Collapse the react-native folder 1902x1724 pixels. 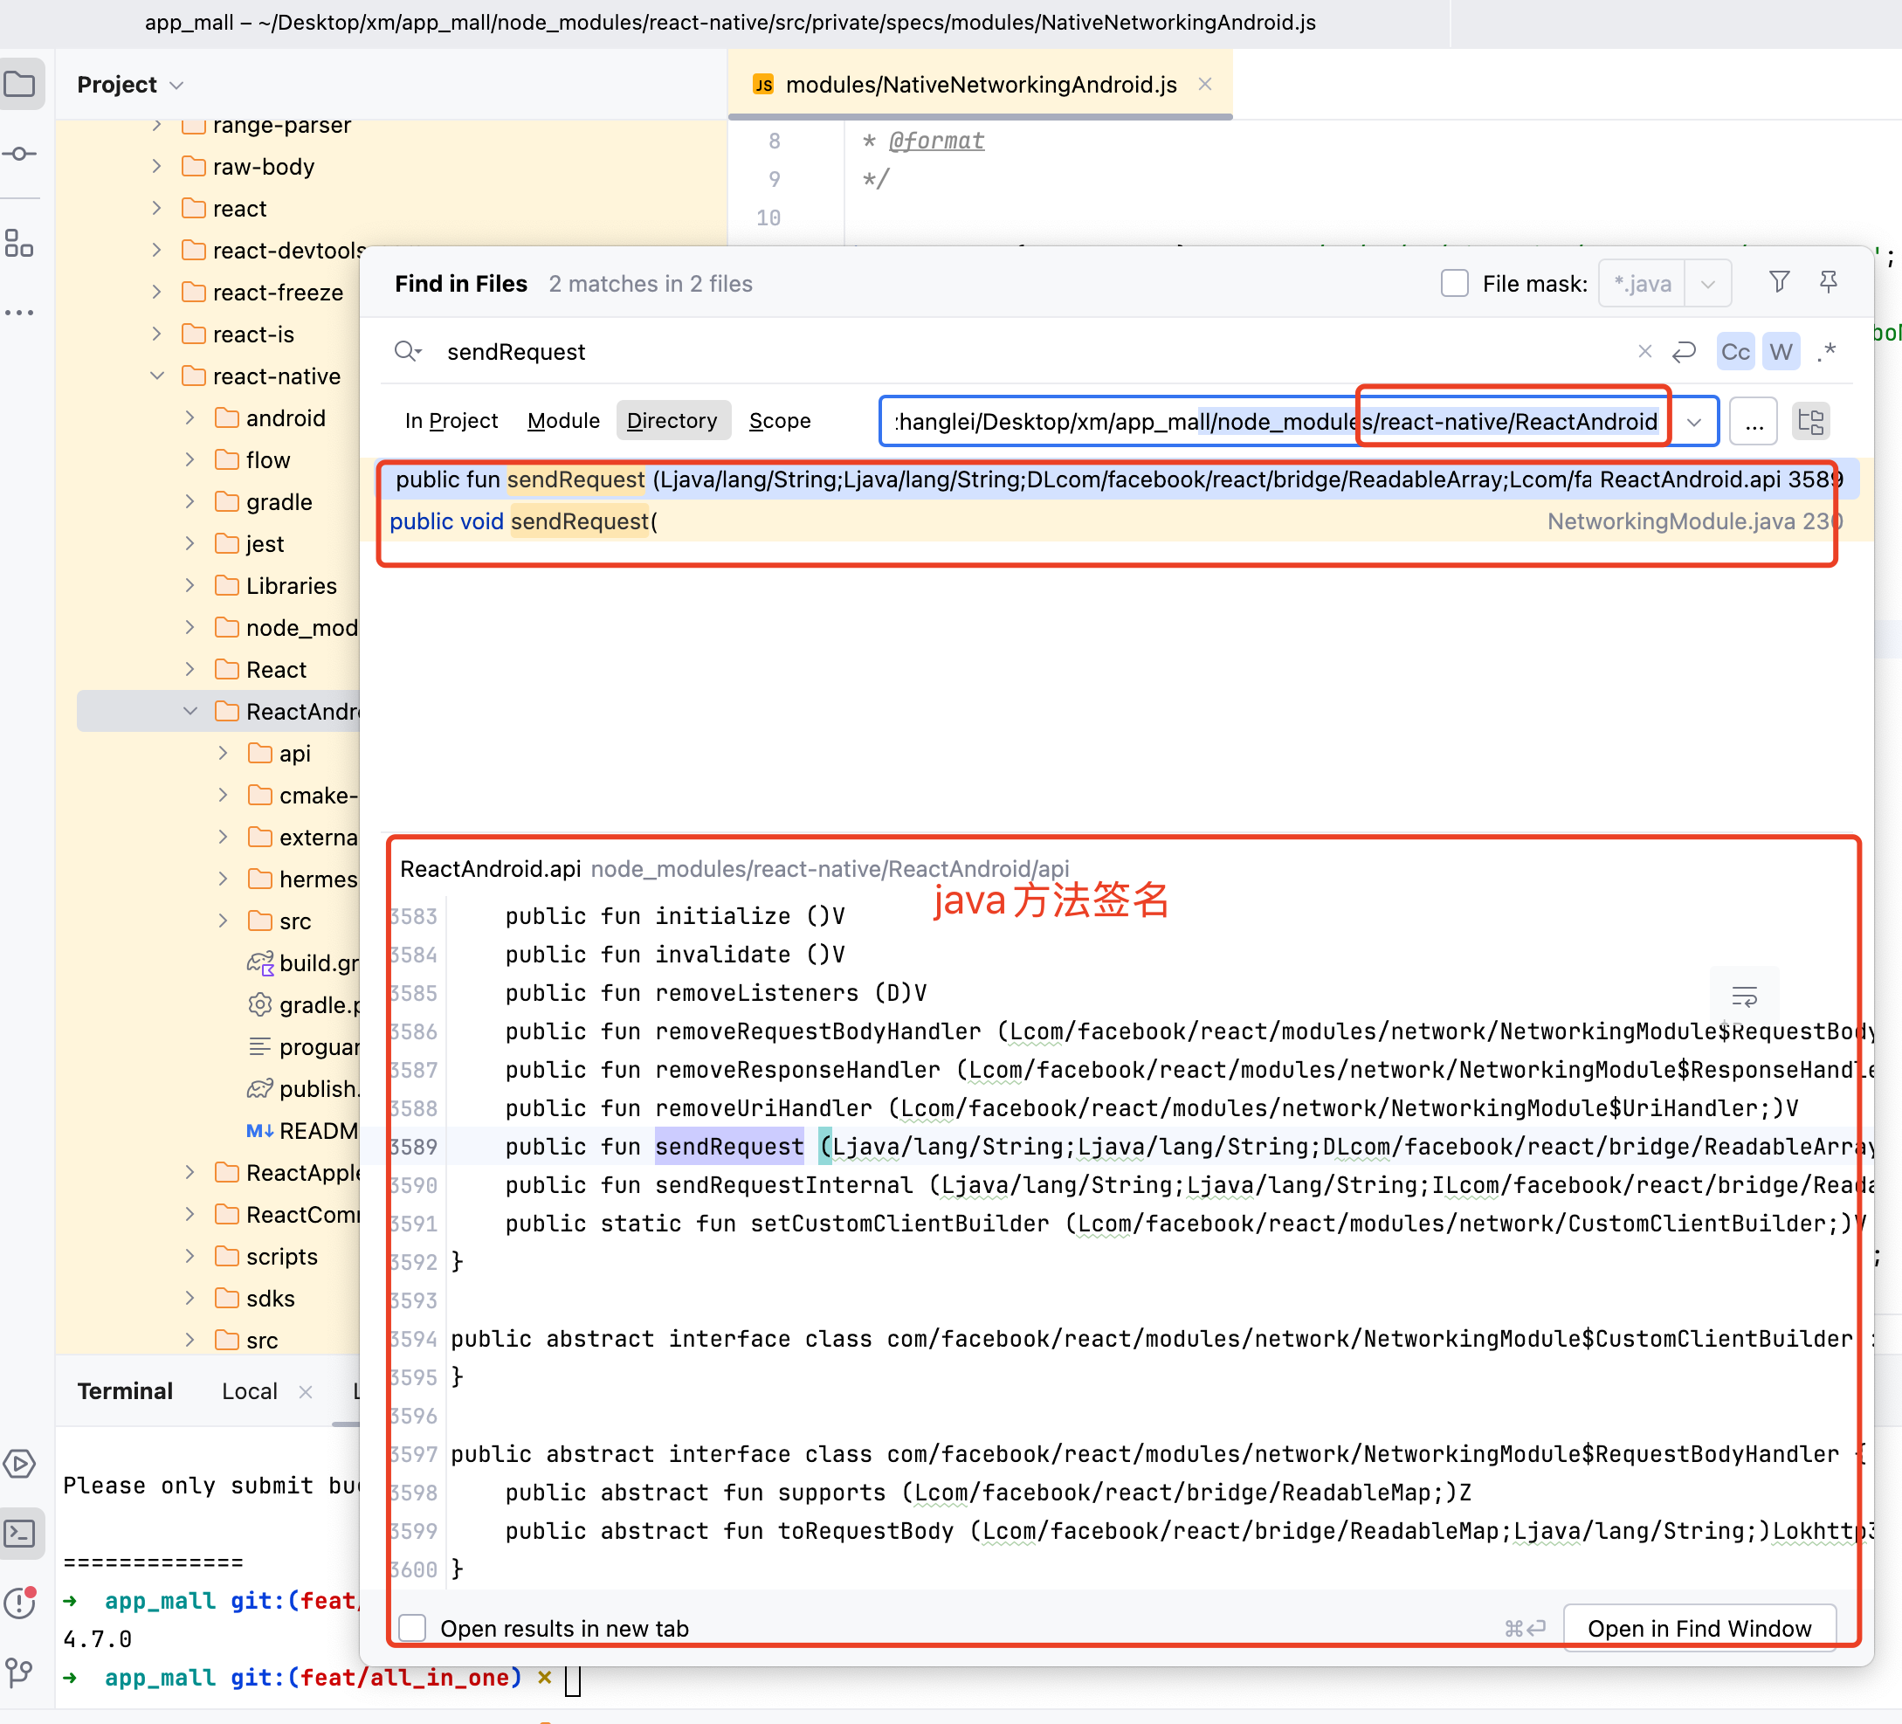[x=157, y=376]
